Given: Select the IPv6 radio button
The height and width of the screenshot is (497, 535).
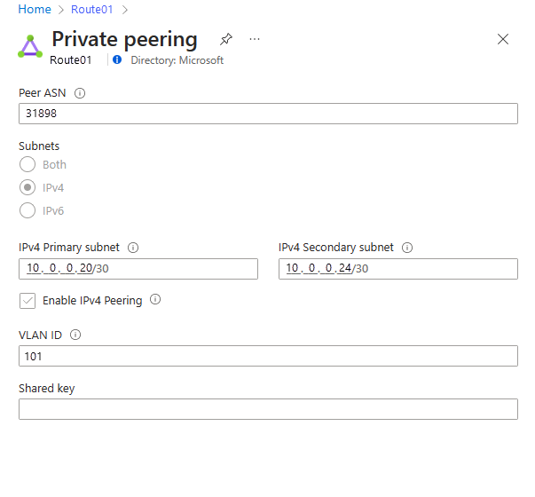Looking at the screenshot, I should click(28, 211).
